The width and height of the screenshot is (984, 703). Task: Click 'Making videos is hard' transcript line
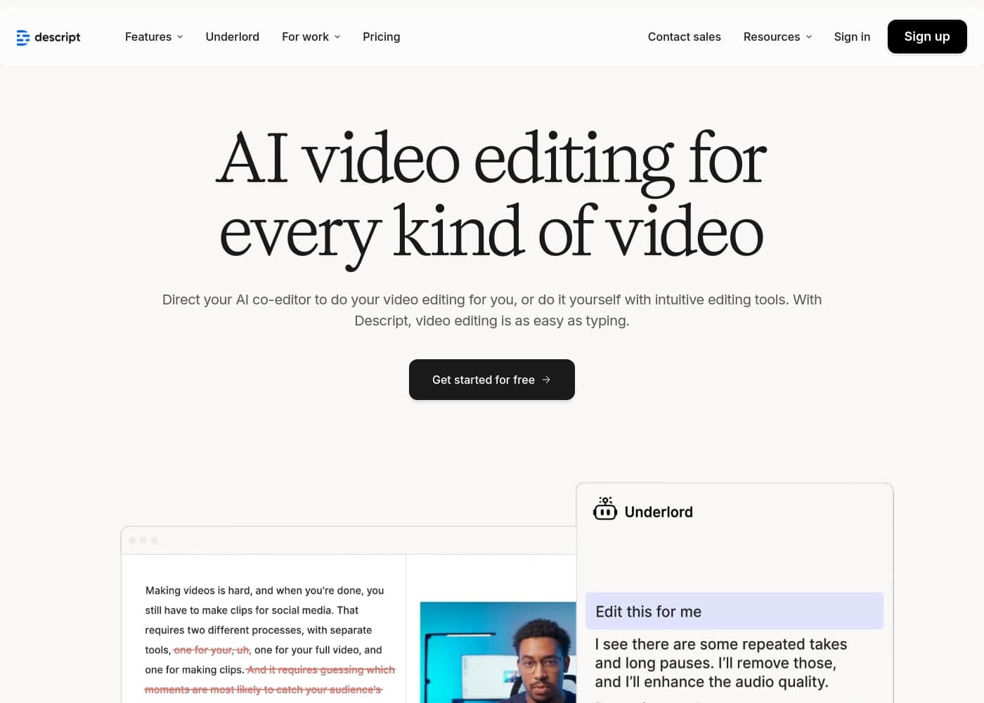(264, 591)
